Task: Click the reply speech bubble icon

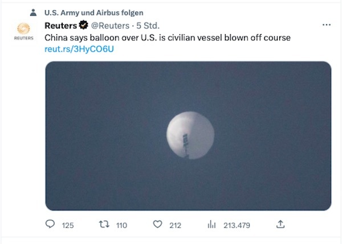Action: click(50, 224)
